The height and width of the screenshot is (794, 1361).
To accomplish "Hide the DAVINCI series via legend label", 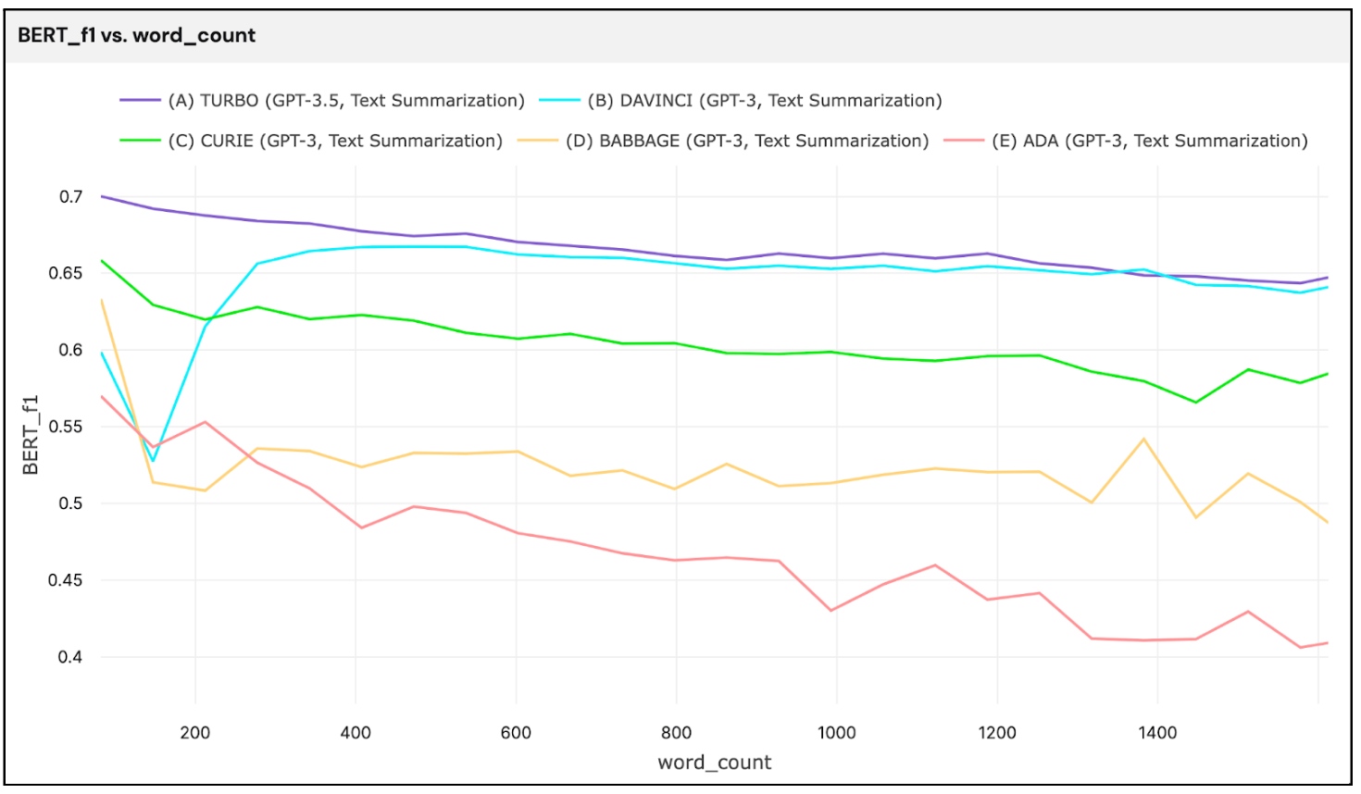I will (764, 100).
